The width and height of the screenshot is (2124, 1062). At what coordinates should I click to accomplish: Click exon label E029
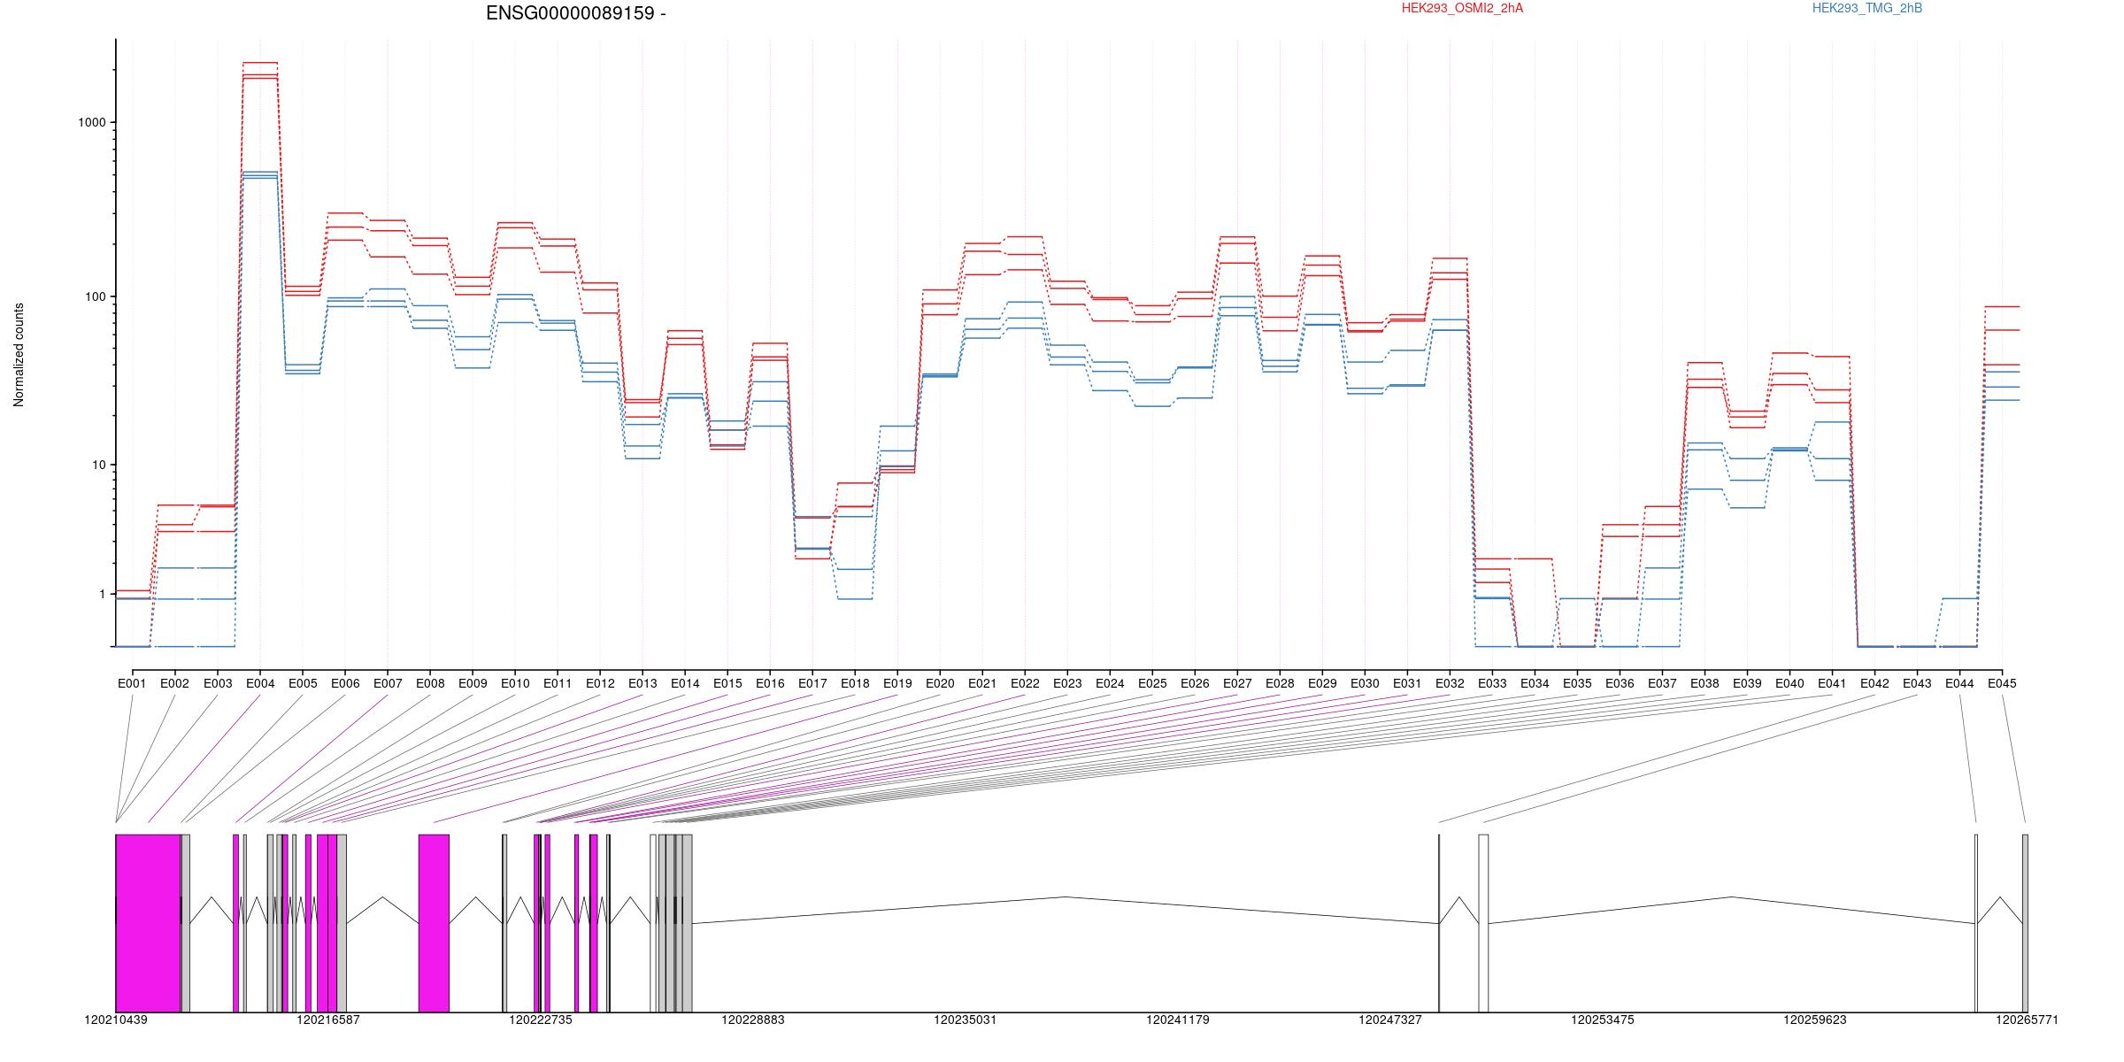1322,683
